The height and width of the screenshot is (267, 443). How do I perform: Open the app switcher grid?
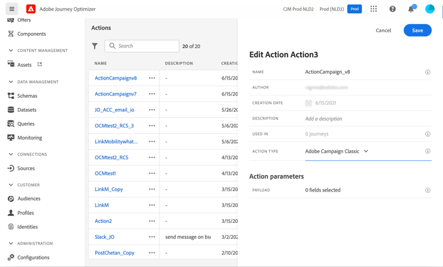click(x=374, y=9)
